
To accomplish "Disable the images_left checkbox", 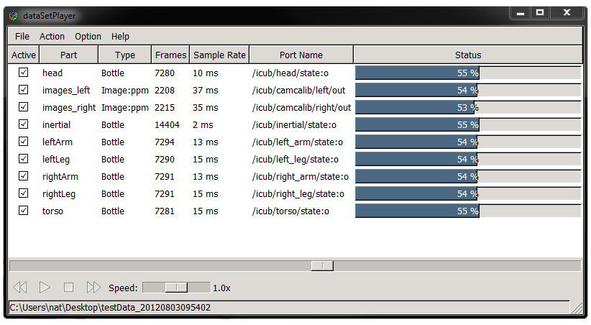I will click(x=24, y=90).
